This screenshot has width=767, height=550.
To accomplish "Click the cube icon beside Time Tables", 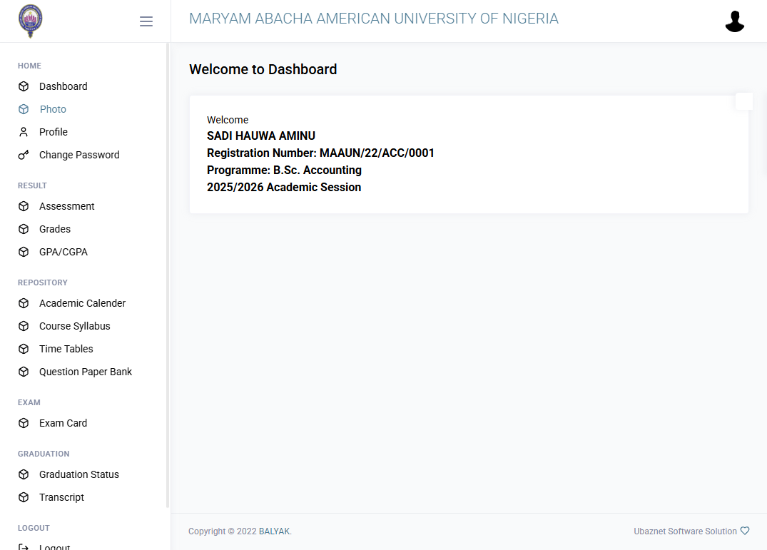I will [x=24, y=349].
